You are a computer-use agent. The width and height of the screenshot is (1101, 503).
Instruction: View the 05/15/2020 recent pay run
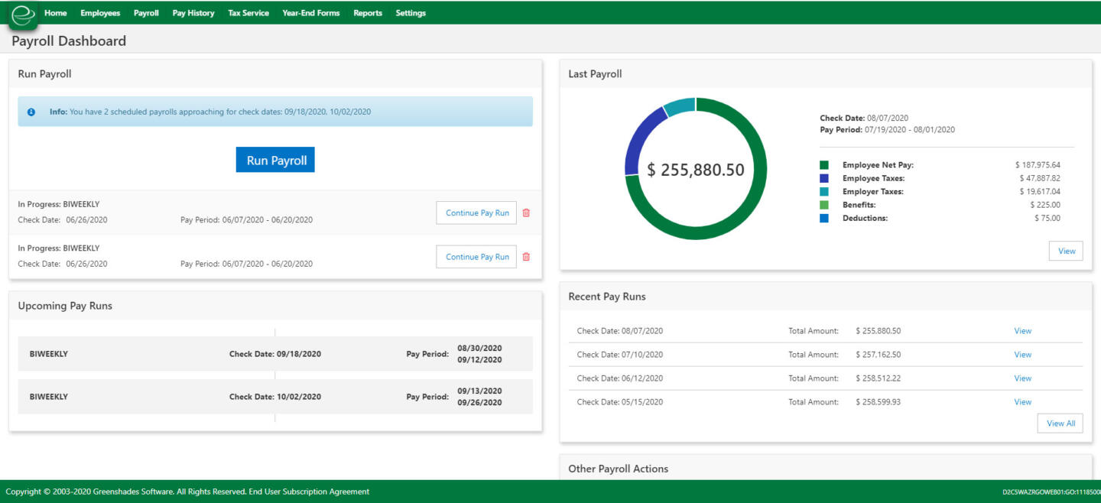[1022, 402]
